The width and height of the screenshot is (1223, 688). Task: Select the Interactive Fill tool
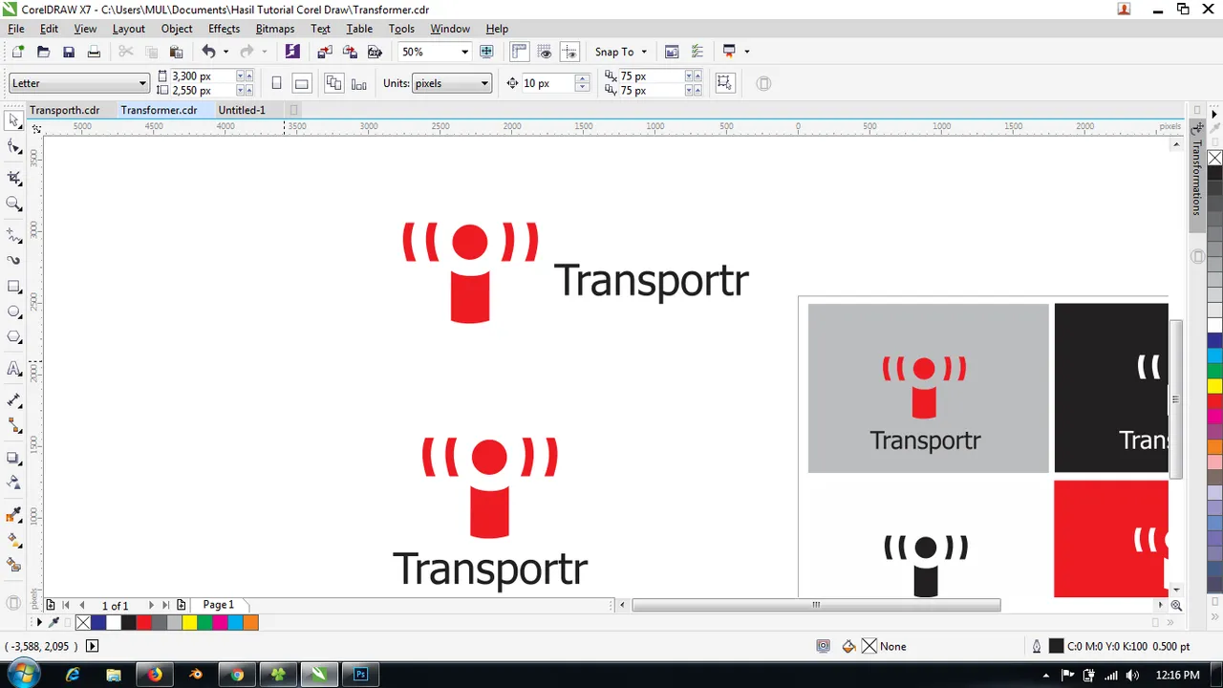coord(14,540)
